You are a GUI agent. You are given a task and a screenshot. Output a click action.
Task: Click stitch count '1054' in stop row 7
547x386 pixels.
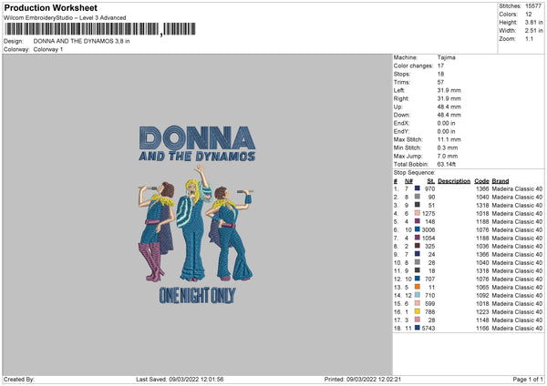(428, 238)
